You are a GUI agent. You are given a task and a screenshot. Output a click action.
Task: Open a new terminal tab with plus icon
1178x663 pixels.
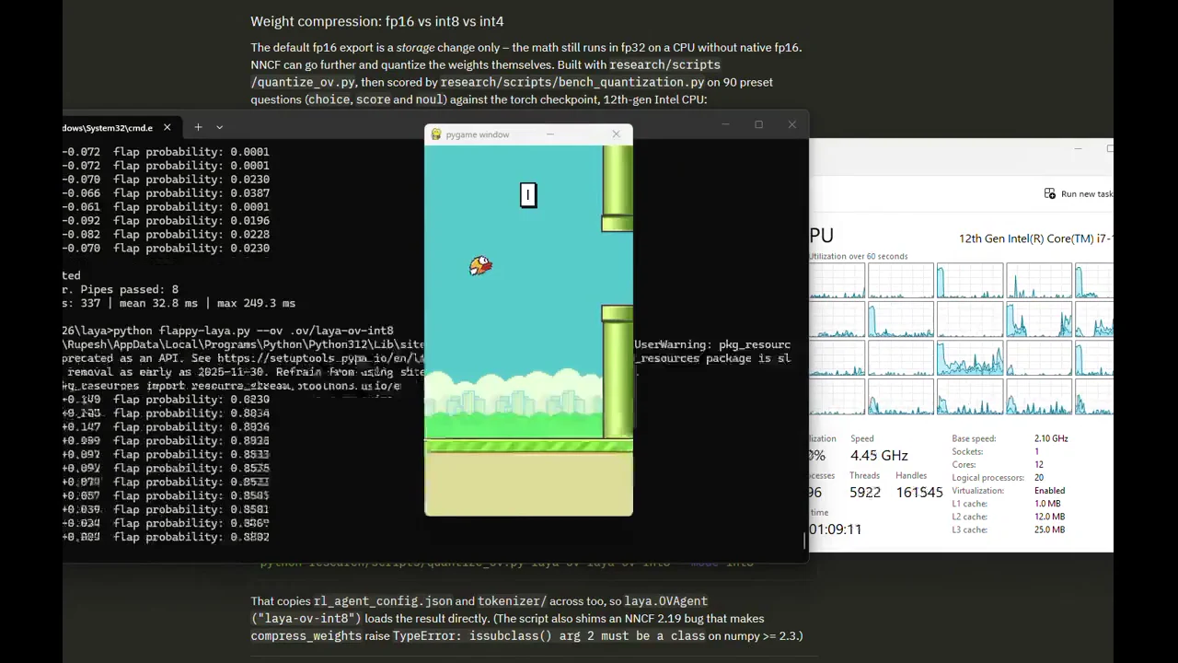(198, 127)
